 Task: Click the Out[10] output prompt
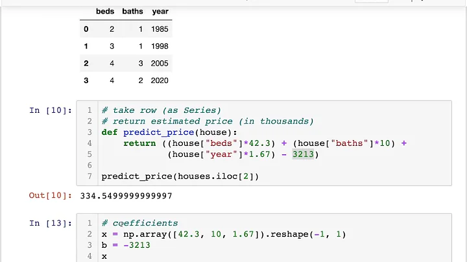[x=49, y=195]
